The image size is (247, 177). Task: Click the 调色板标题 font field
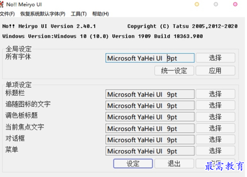click(150, 117)
